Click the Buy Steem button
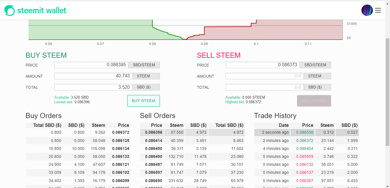The width and height of the screenshot is (390, 188). [144, 101]
